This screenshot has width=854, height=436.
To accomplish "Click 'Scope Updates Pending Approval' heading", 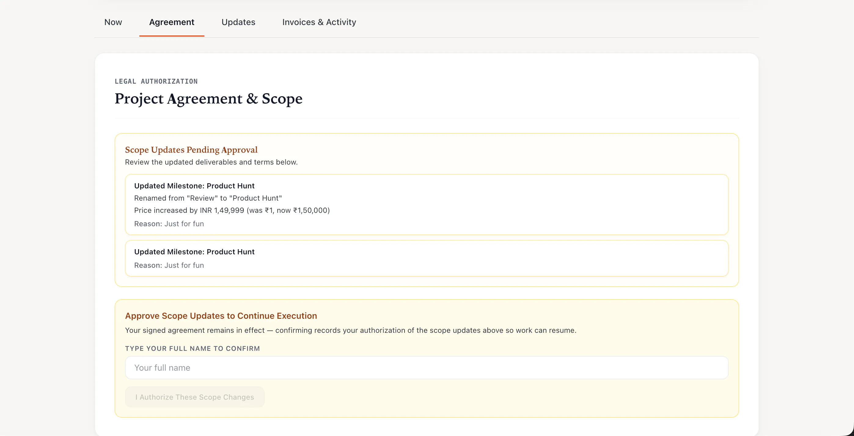I will 191,150.
